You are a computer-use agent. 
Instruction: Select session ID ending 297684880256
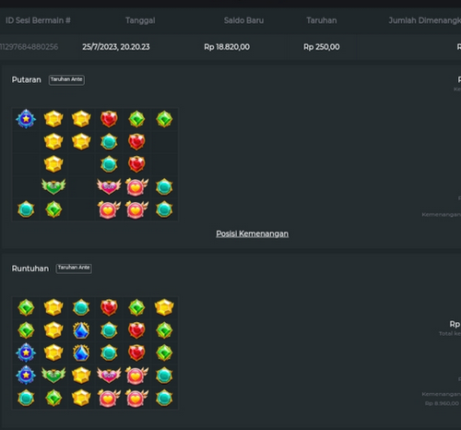[29, 47]
